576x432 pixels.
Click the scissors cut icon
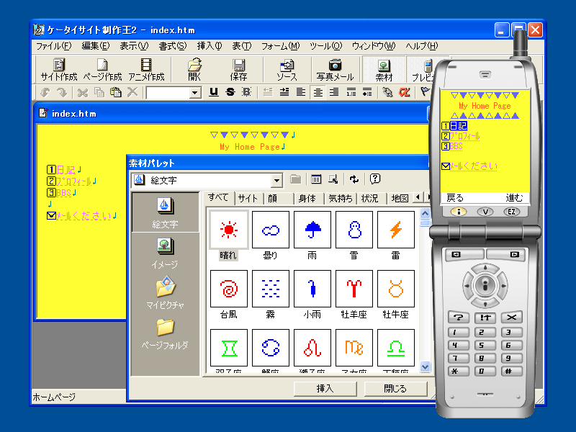(x=83, y=92)
